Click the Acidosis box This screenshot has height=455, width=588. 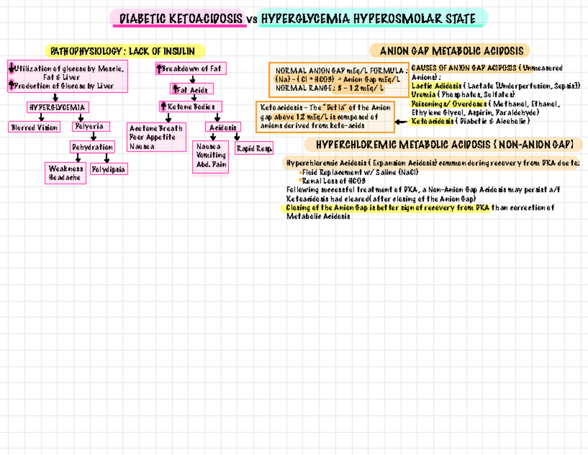tap(223, 127)
